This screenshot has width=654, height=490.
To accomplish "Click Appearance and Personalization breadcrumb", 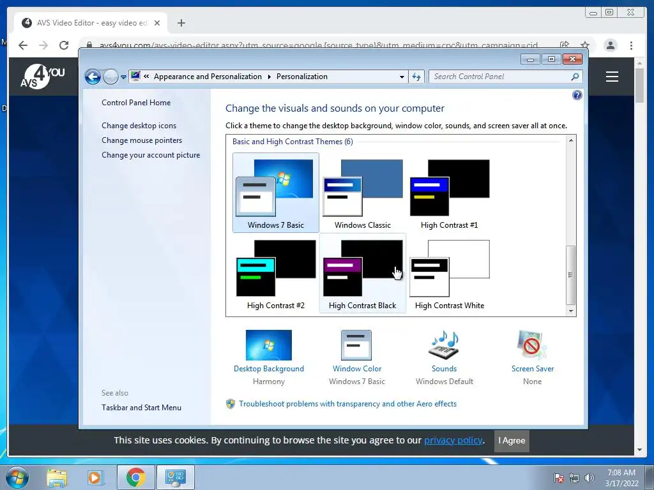I will tap(208, 77).
